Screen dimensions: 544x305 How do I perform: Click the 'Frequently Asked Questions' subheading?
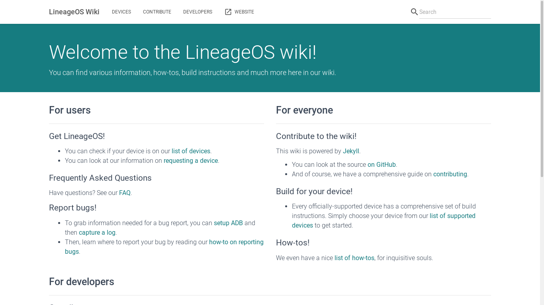click(100, 178)
